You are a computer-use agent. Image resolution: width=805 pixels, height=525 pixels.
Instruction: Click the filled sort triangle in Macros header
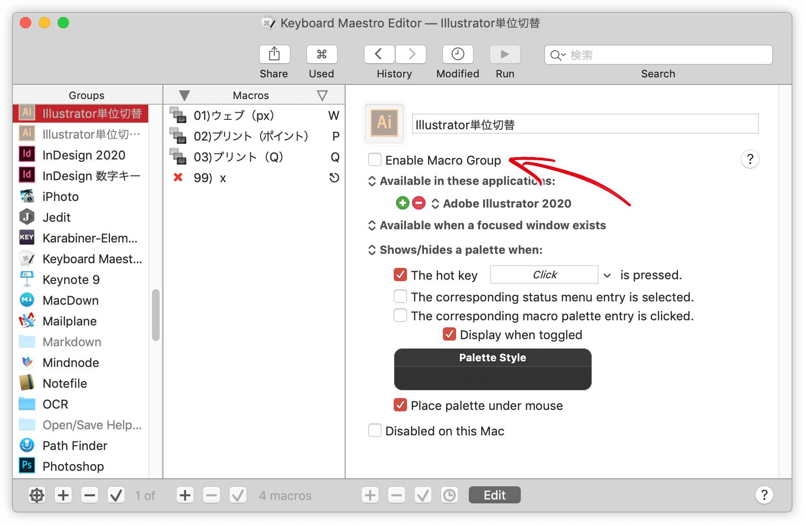coord(185,96)
